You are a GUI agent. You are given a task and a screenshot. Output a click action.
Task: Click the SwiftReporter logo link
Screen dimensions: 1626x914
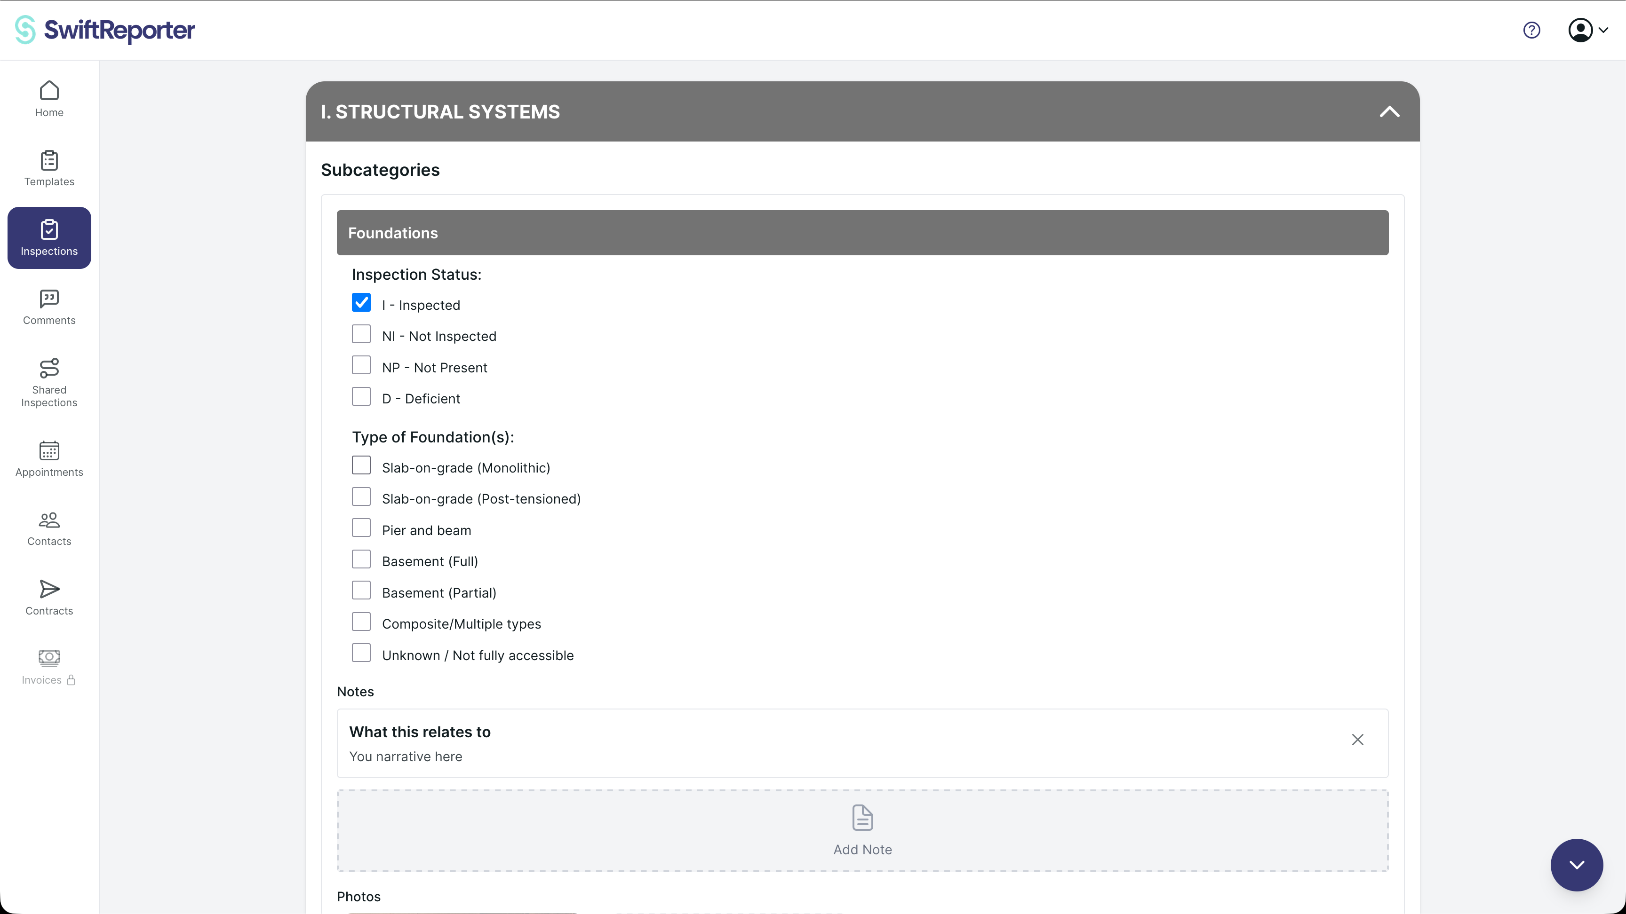[105, 30]
